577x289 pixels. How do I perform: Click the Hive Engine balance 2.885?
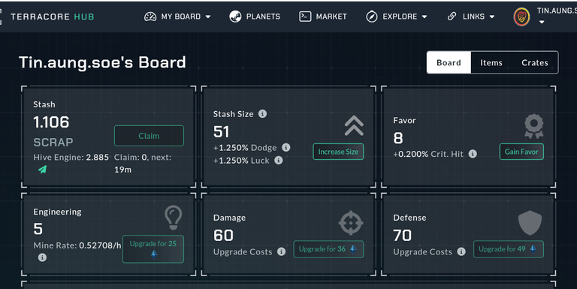pyautogui.click(x=98, y=158)
